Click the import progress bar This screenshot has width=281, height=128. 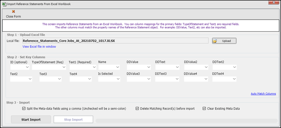[x=186, y=121]
